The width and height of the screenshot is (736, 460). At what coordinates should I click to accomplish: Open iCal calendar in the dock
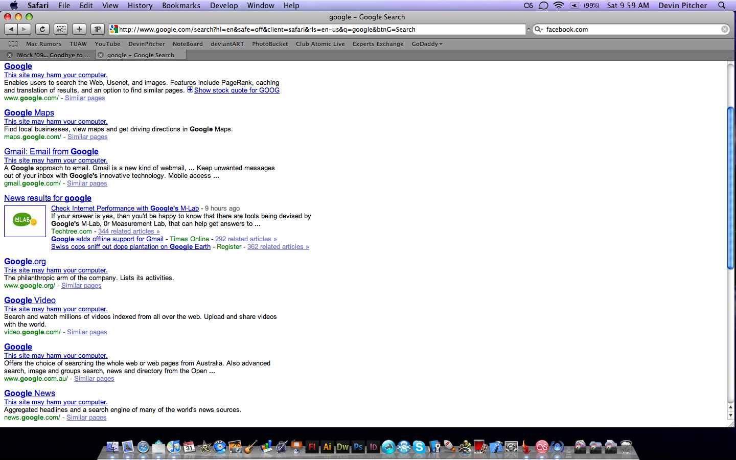tap(189, 447)
